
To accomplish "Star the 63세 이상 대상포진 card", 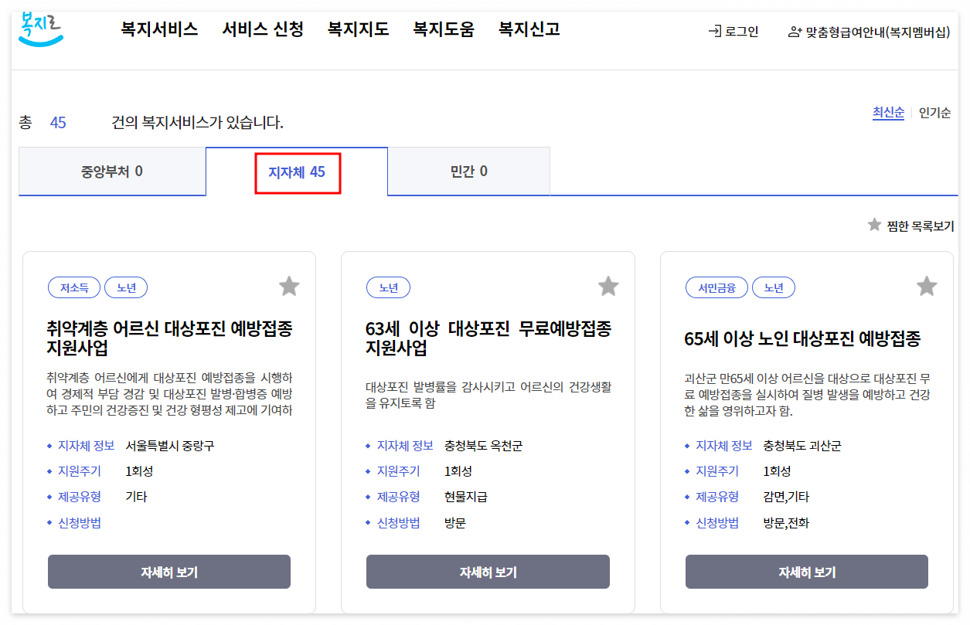I will click(608, 287).
